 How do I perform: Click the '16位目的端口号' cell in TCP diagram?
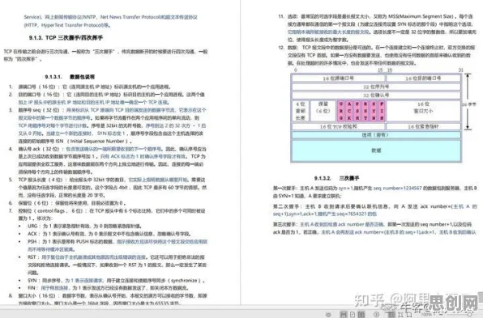424,78
